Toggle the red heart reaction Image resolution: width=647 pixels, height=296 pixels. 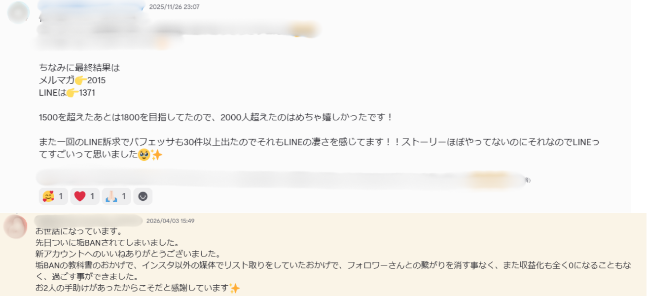[x=85, y=196]
